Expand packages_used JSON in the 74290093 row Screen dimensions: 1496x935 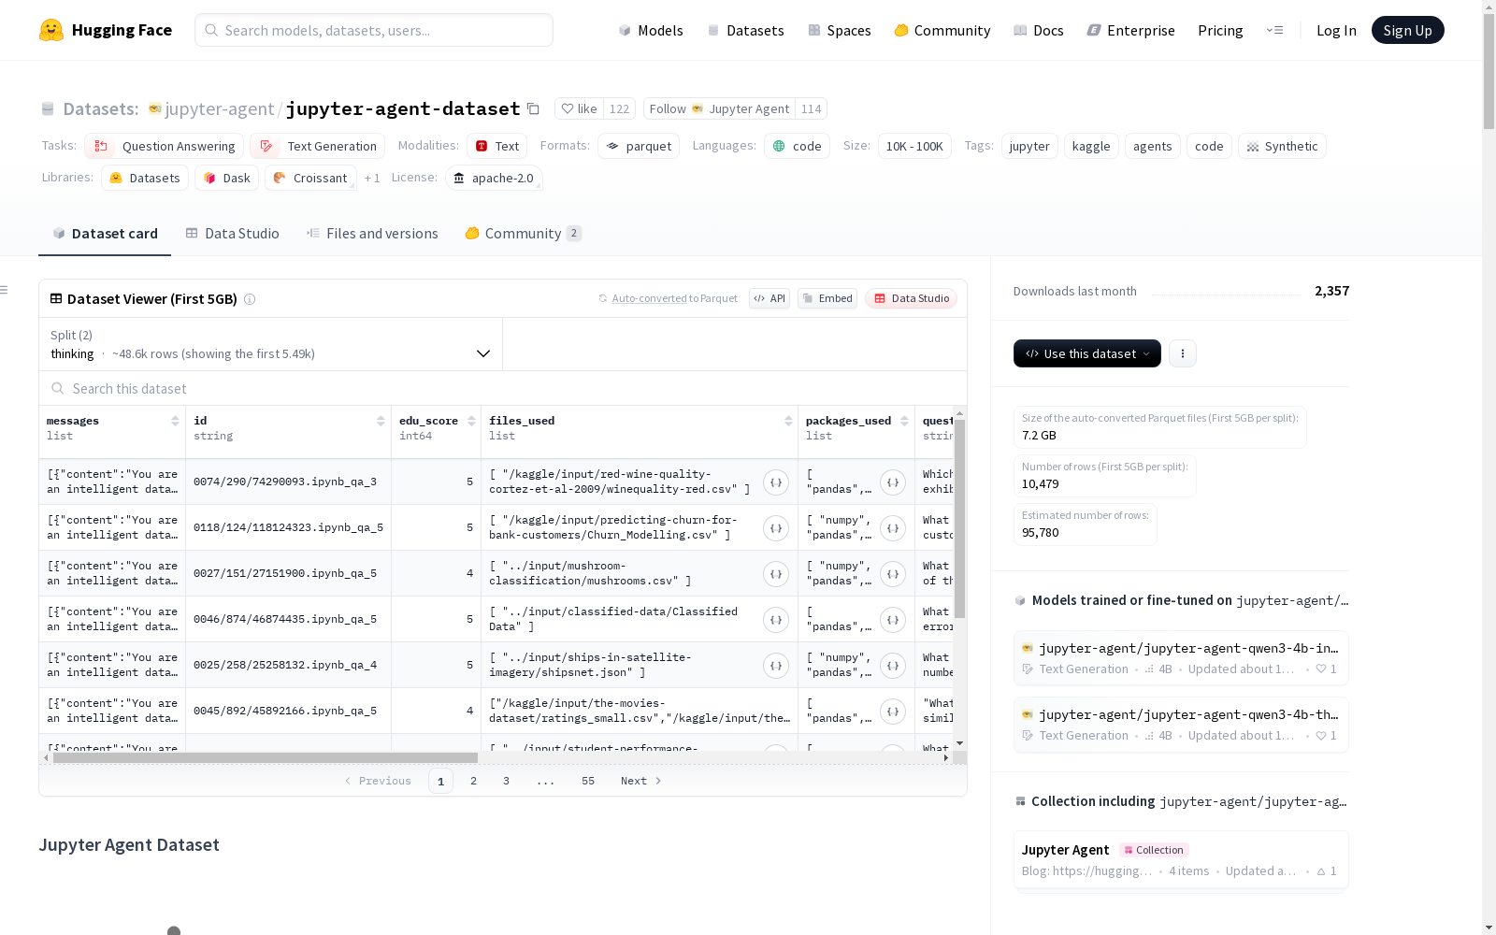click(x=893, y=482)
